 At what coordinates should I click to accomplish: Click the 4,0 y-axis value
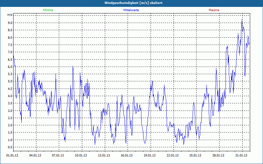[x=10, y=96]
